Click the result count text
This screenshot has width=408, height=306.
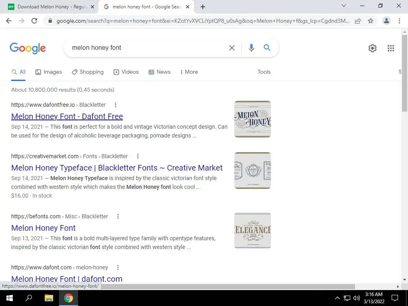(63, 90)
